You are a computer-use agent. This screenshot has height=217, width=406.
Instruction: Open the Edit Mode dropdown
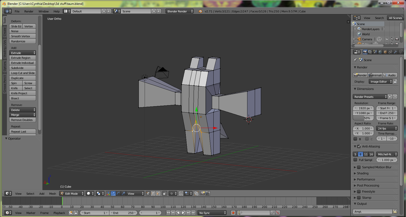[72, 194]
